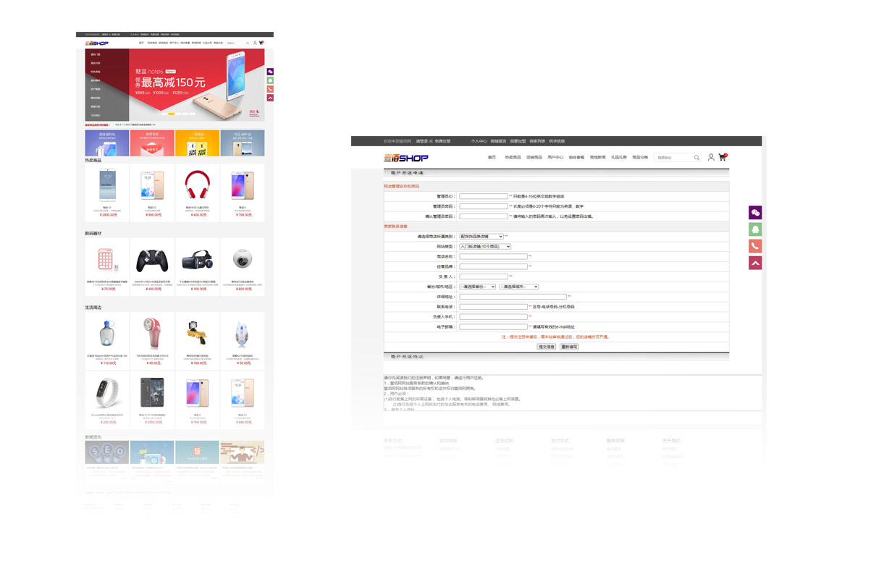Expand the 请选择省份 province dropdown
Image resolution: width=876 pixels, height=579 pixels.
point(478,287)
